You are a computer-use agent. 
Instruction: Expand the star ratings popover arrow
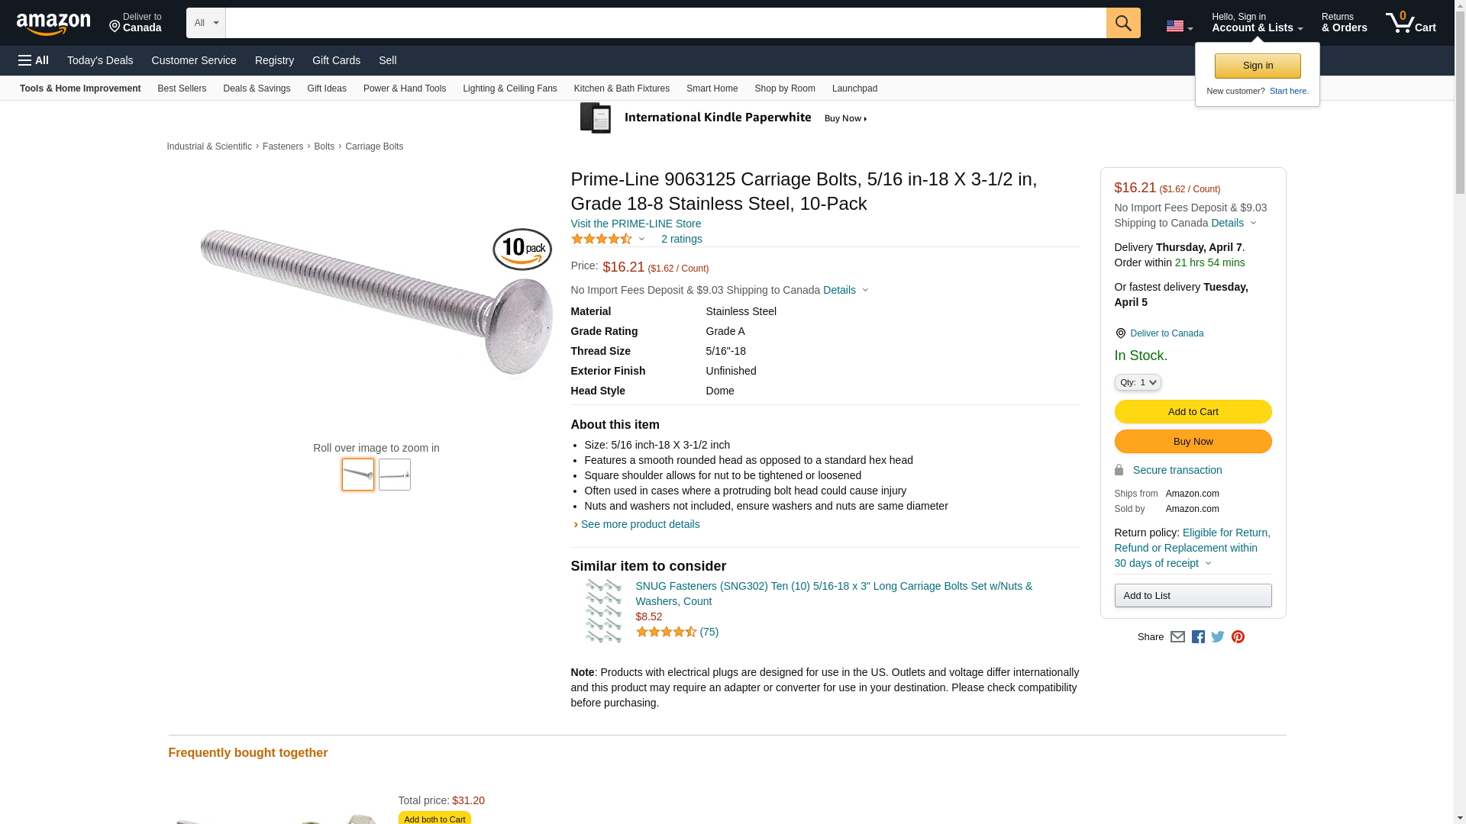point(641,239)
